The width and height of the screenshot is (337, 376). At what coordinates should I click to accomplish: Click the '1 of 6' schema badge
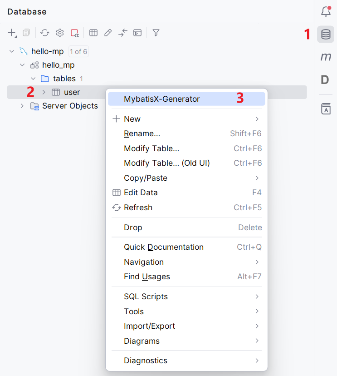pos(78,51)
